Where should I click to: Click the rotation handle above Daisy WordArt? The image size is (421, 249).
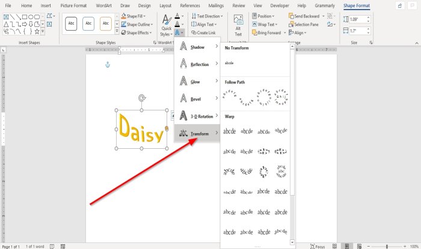click(142, 98)
